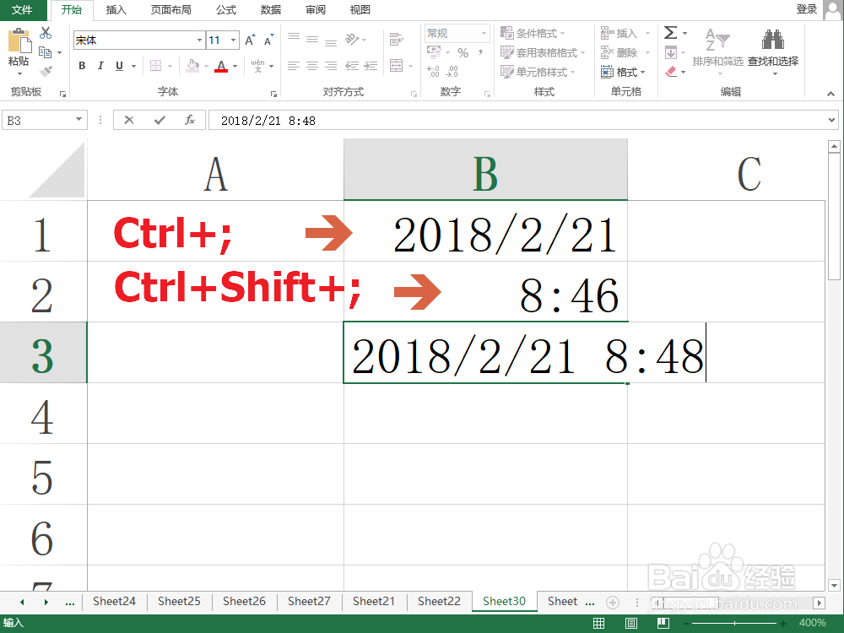The width and height of the screenshot is (844, 633).
Task: Click the text orientation icon
Action: coord(353,40)
